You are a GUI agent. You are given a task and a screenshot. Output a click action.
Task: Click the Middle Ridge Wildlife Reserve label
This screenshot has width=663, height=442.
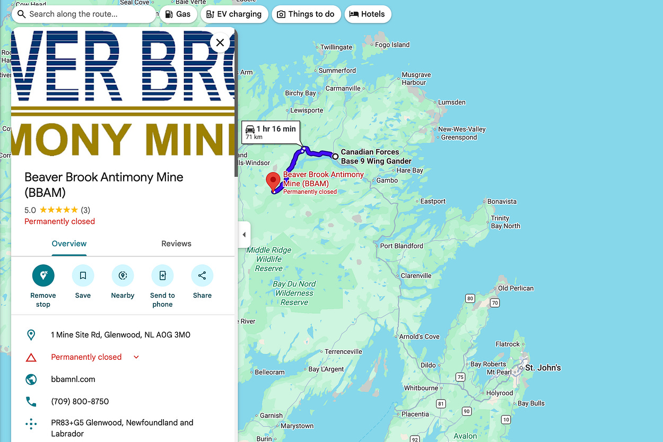pyautogui.click(x=269, y=259)
